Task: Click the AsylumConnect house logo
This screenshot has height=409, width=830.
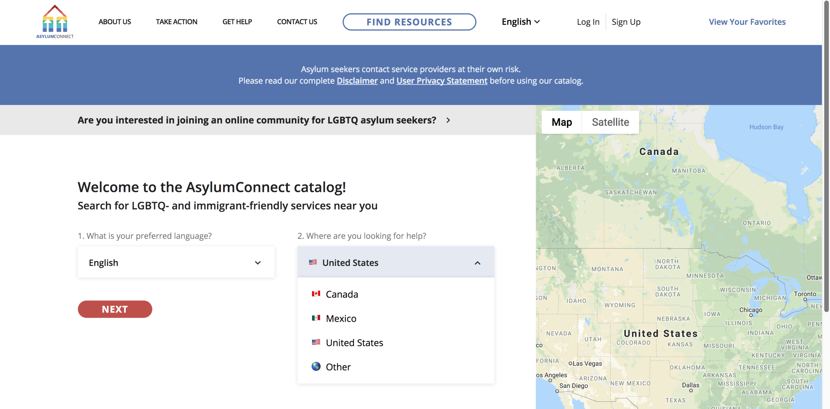Action: pyautogui.click(x=55, y=22)
